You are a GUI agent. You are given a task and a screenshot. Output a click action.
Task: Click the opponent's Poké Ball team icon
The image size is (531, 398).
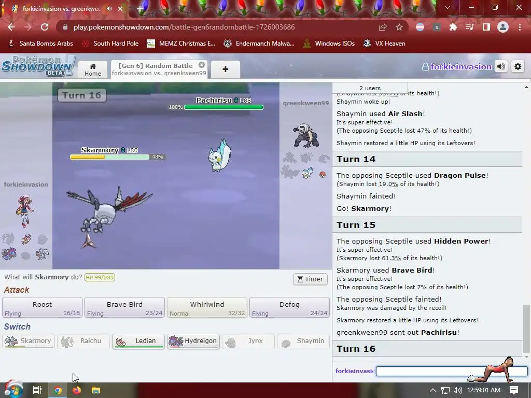click(323, 174)
